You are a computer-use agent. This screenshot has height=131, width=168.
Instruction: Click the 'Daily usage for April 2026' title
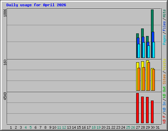(36, 5)
